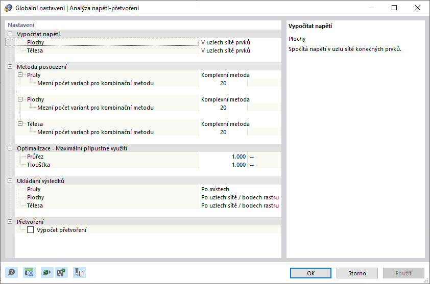Image resolution: width=430 pixels, height=284 pixels.
Task: Open units and decimal places settings
Action: click(x=30, y=273)
